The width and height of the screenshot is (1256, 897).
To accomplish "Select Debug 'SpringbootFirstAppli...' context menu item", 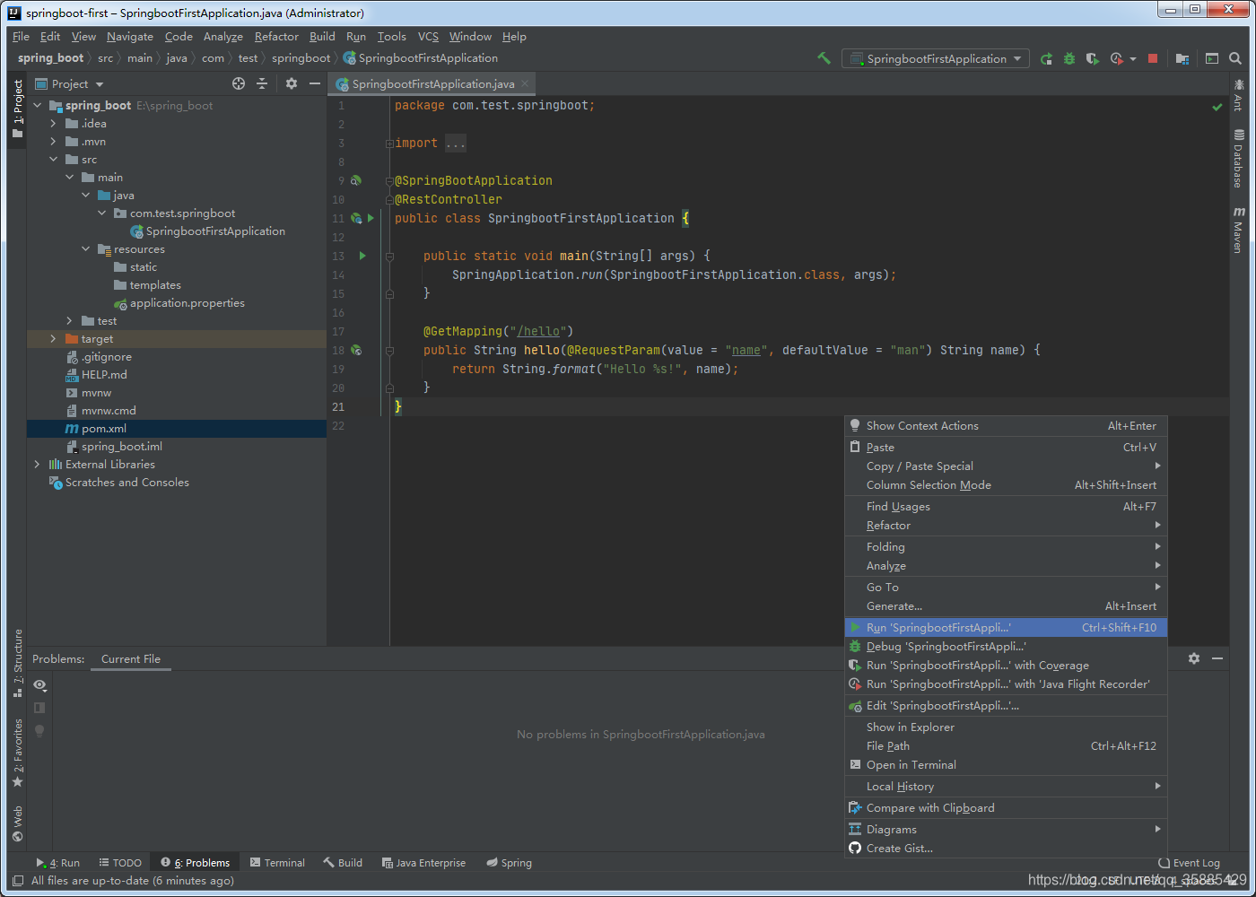I will coord(1006,647).
